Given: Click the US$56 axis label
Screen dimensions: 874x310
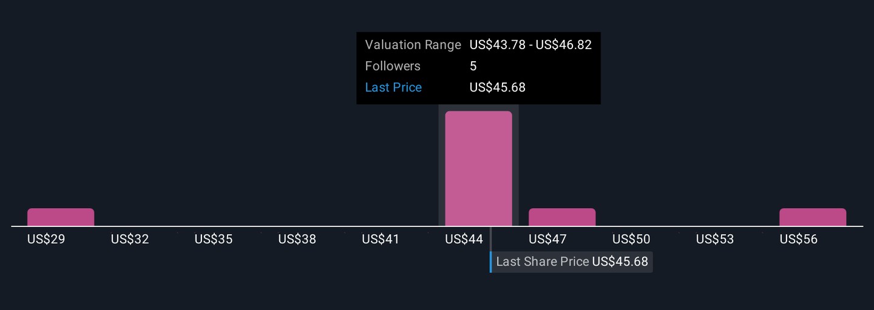Looking at the screenshot, I should tap(799, 240).
